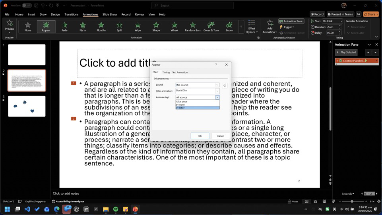Apply the Split animation effect
Screen dimensions: 382x215
pos(119,27)
